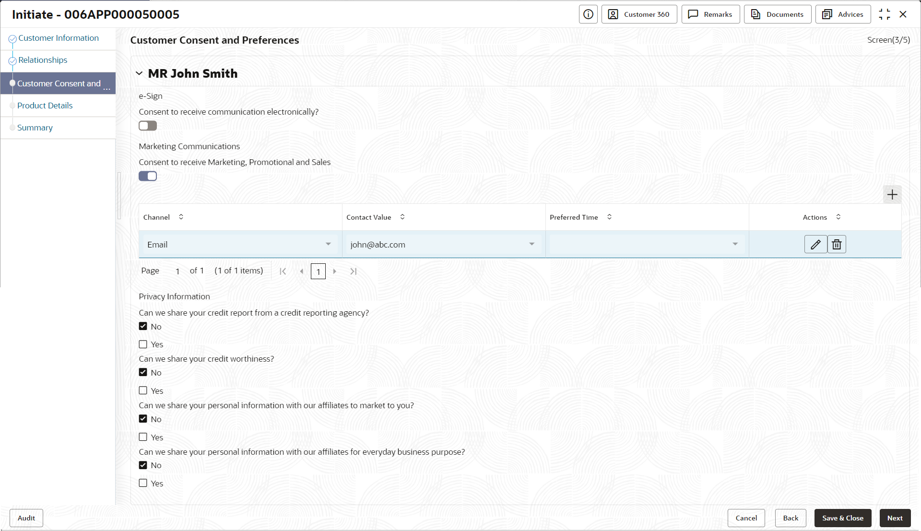Open the Advices panel
The height and width of the screenshot is (531, 921).
843,14
